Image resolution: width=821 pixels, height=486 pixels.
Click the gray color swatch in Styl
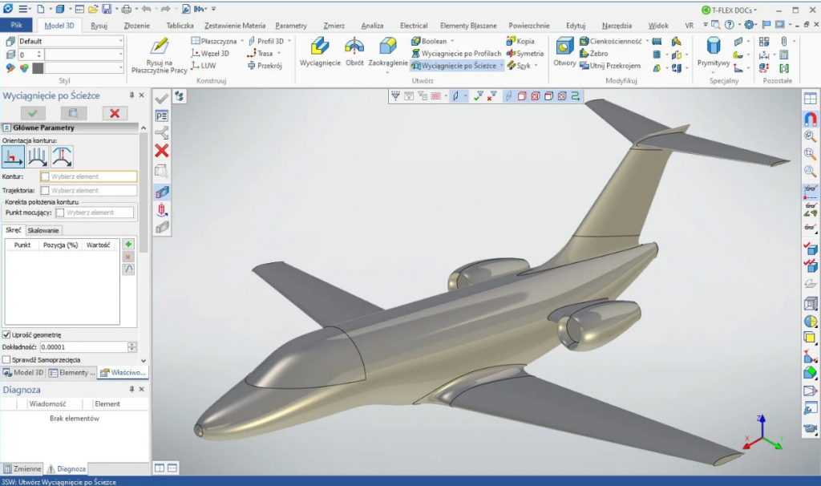[37, 68]
